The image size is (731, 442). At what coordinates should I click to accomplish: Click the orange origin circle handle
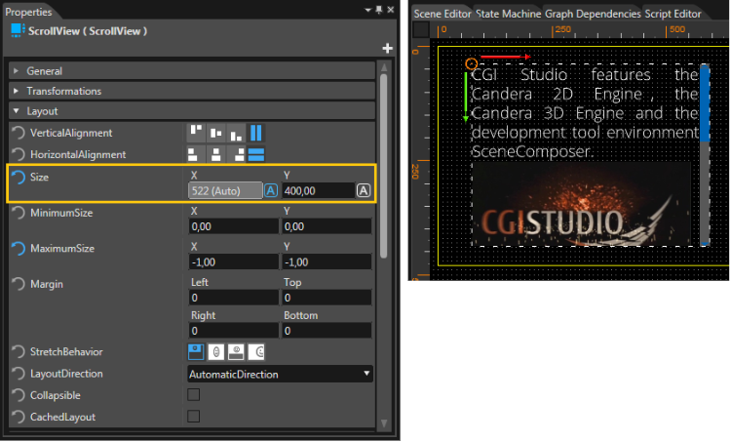coord(472,63)
